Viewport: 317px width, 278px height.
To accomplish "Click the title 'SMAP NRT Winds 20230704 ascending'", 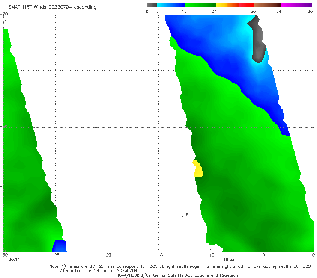I will 52,7.
